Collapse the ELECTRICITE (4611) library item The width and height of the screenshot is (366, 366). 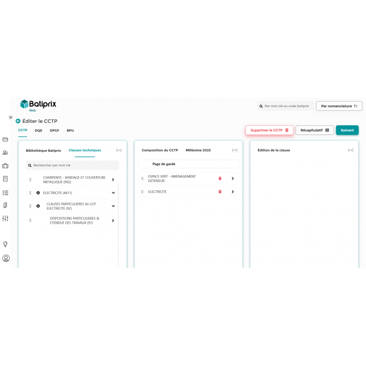pos(113,193)
